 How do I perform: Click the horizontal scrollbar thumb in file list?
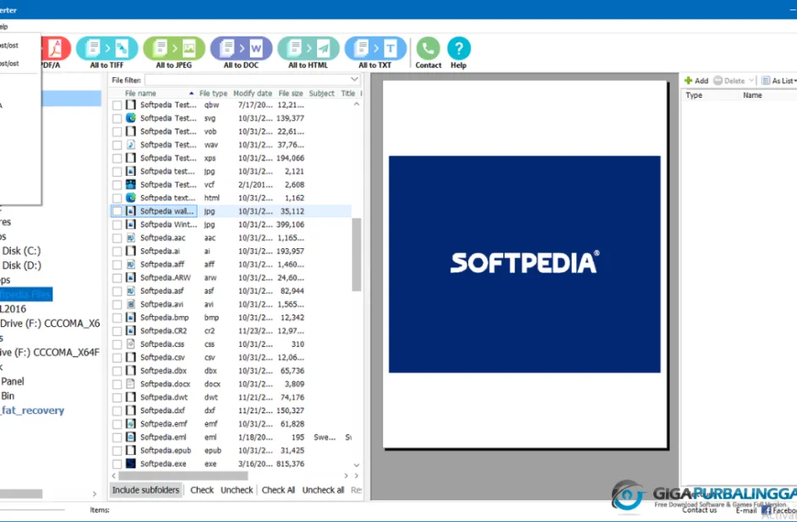(x=183, y=476)
